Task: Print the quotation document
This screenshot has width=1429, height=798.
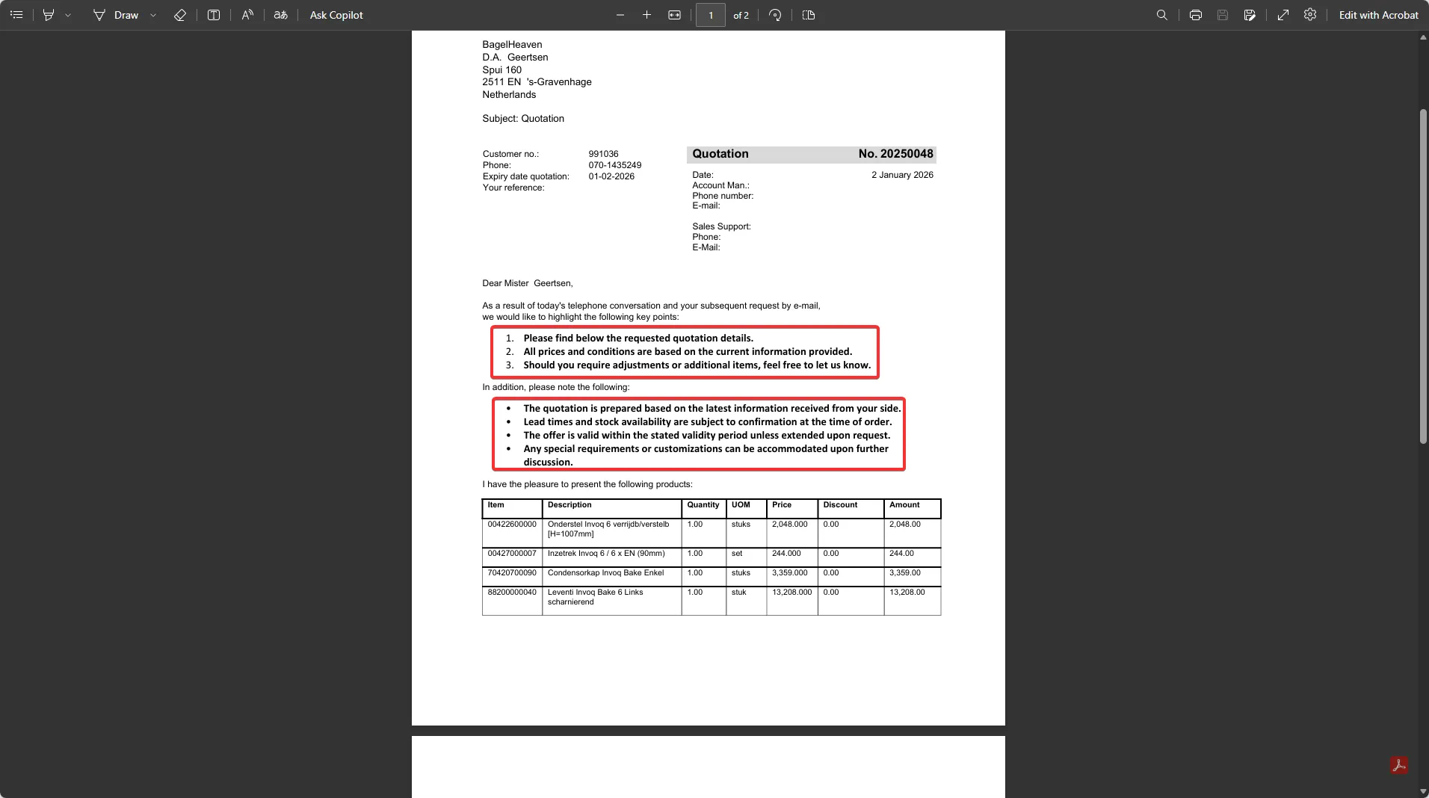Action: pyautogui.click(x=1196, y=15)
